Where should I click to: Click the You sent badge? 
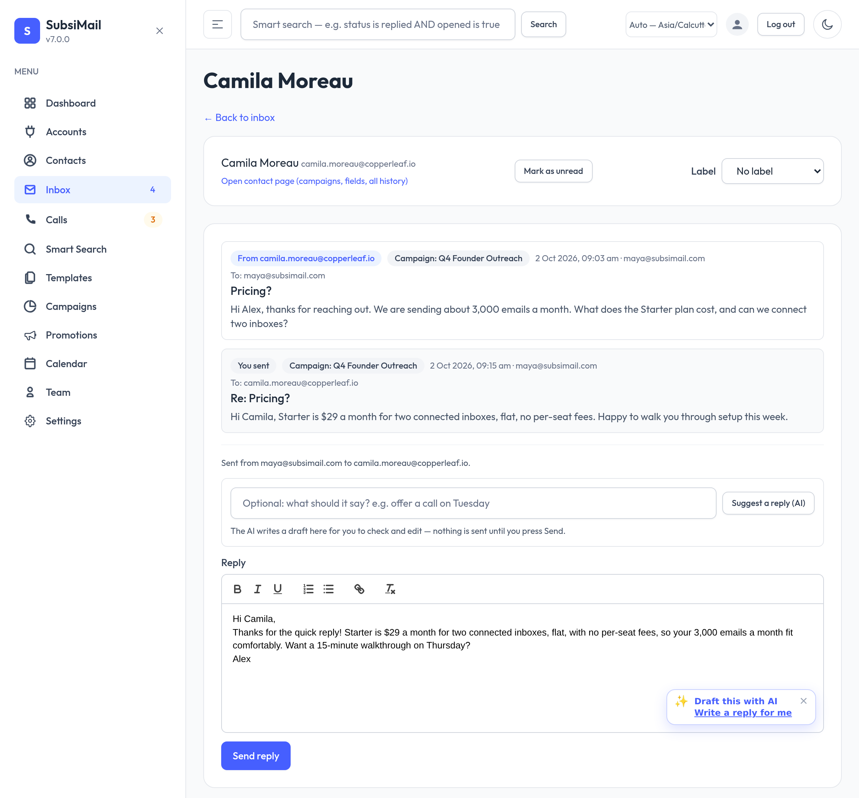point(253,366)
